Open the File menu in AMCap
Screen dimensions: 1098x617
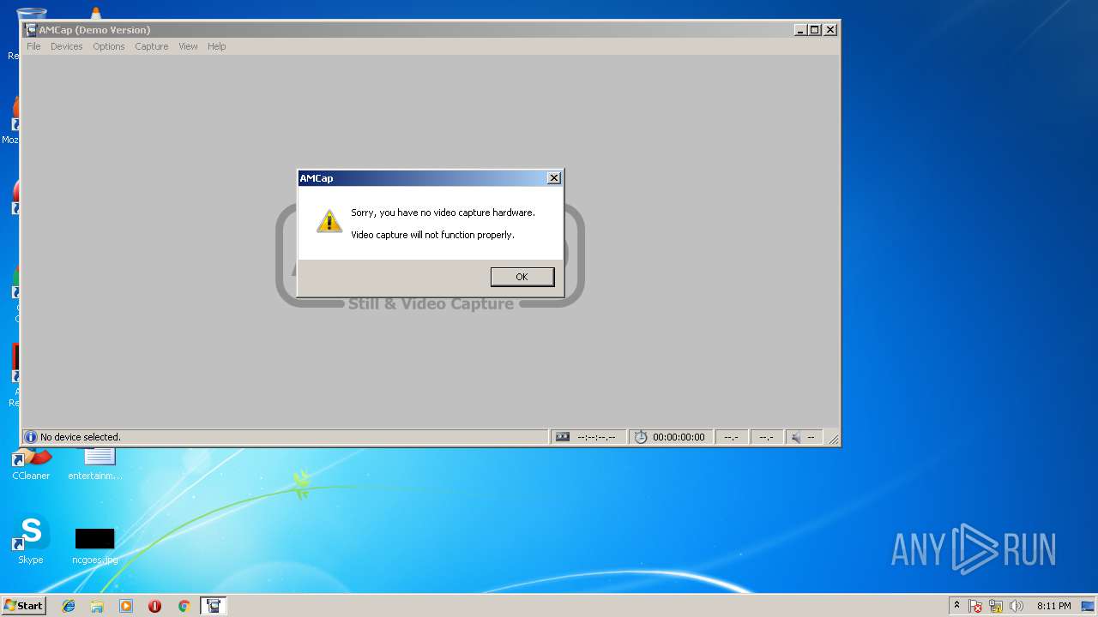[33, 46]
